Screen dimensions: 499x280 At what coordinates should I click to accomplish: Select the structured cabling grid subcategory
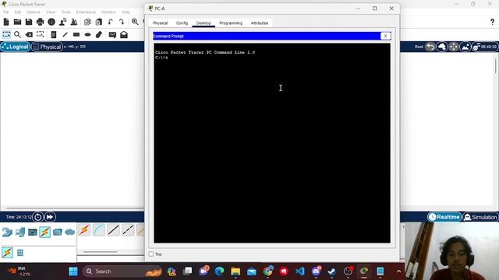(20, 253)
